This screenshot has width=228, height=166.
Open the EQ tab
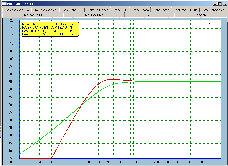(147, 15)
